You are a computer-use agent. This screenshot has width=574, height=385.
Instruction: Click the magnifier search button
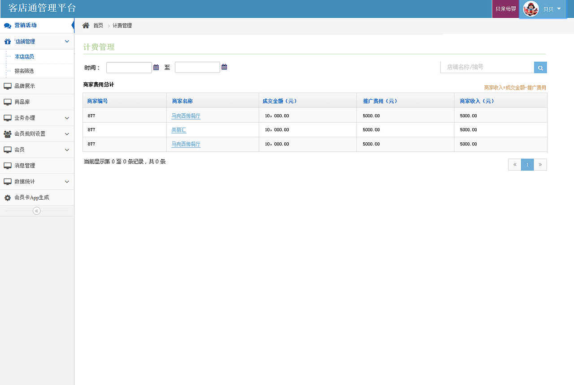pyautogui.click(x=540, y=68)
